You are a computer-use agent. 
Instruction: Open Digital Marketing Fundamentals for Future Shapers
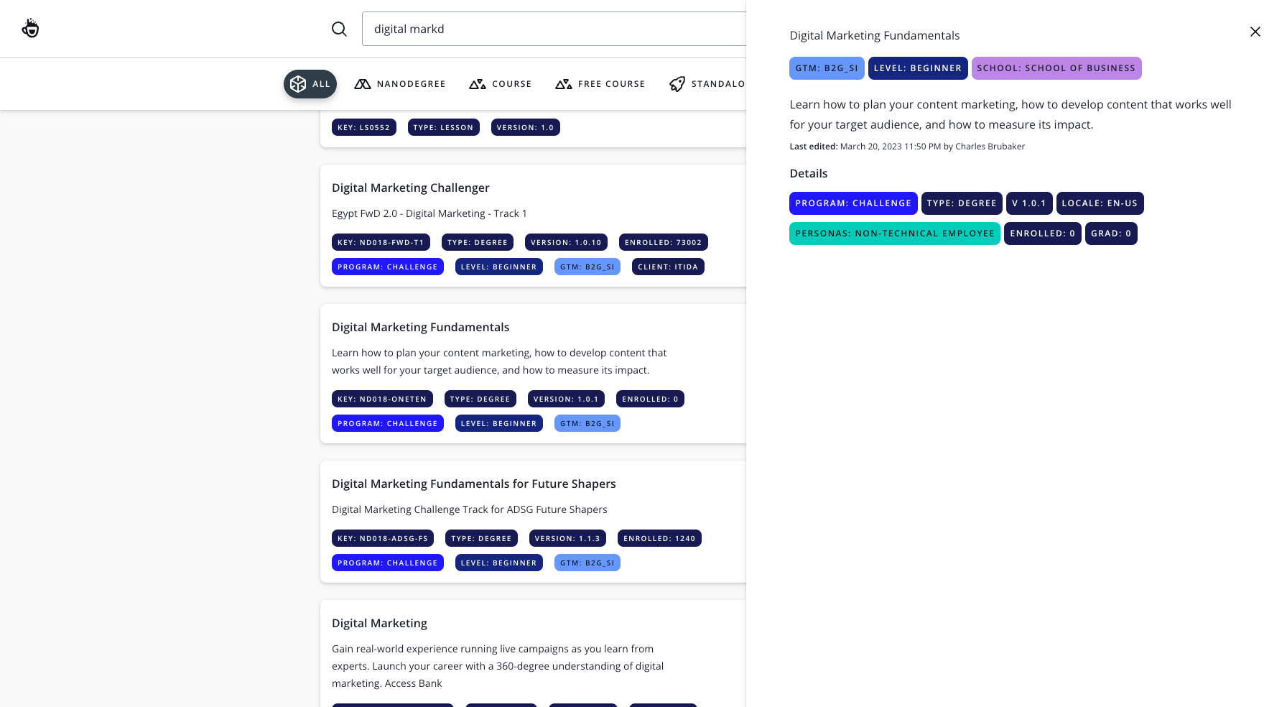pyautogui.click(x=474, y=484)
